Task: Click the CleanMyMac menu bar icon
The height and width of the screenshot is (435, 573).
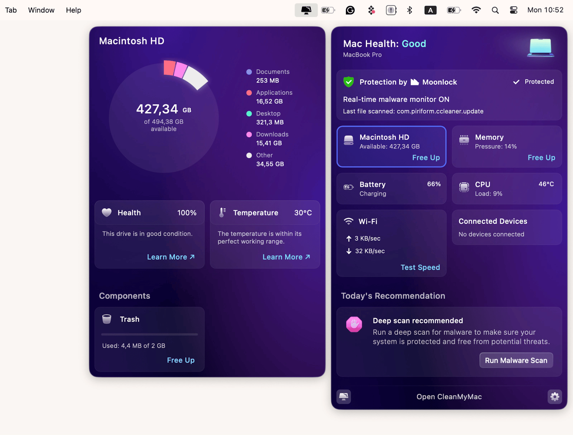Action: point(306,10)
